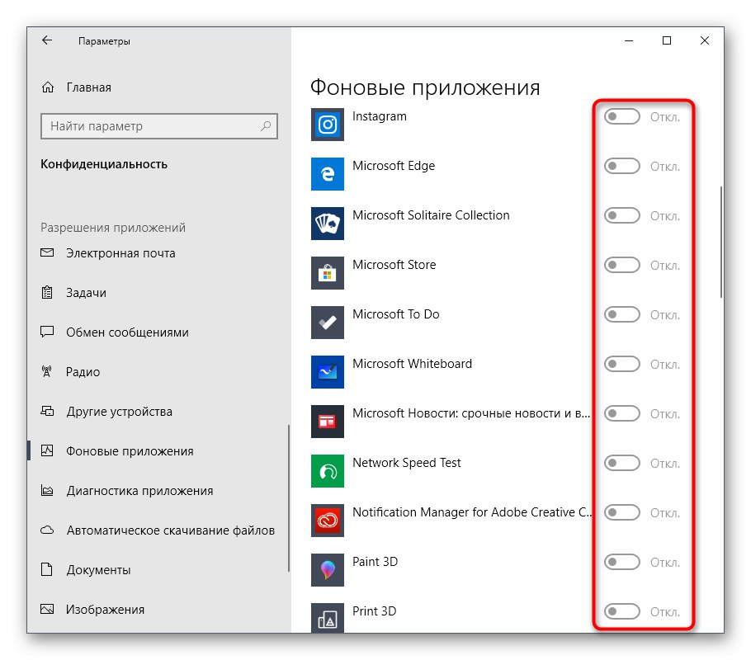The width and height of the screenshot is (751, 660).
Task: Enable background toggle for Instagram
Action: point(621,116)
